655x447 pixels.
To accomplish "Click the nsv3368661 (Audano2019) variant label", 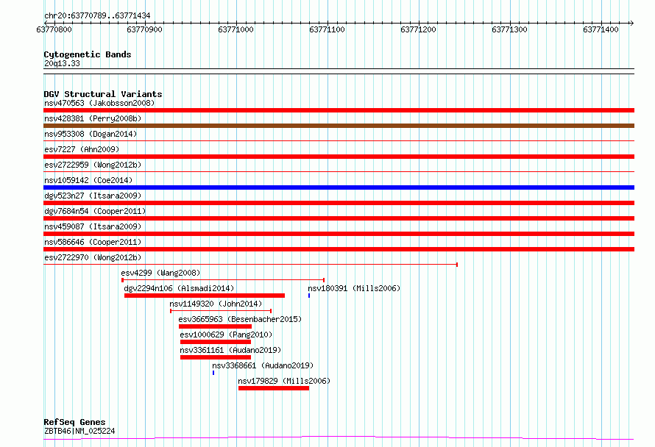I will pyautogui.click(x=263, y=365).
